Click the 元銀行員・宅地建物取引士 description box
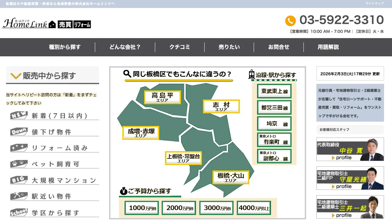 pyautogui.click(x=350, y=103)
